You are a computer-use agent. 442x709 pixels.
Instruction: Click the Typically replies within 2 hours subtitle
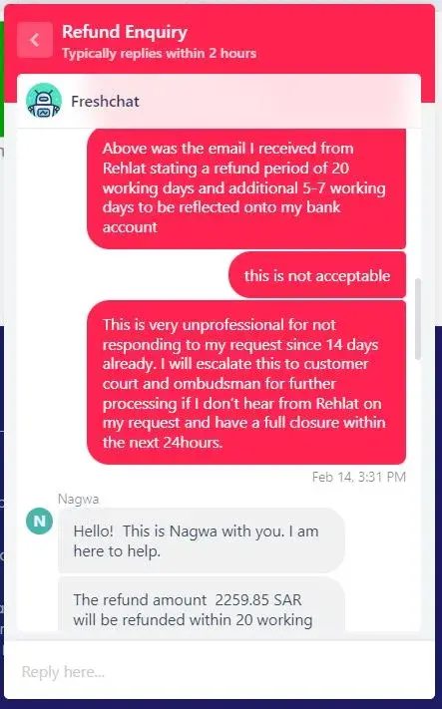(160, 54)
